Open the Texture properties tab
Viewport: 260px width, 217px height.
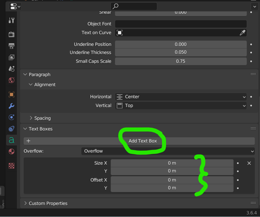click(11, 166)
